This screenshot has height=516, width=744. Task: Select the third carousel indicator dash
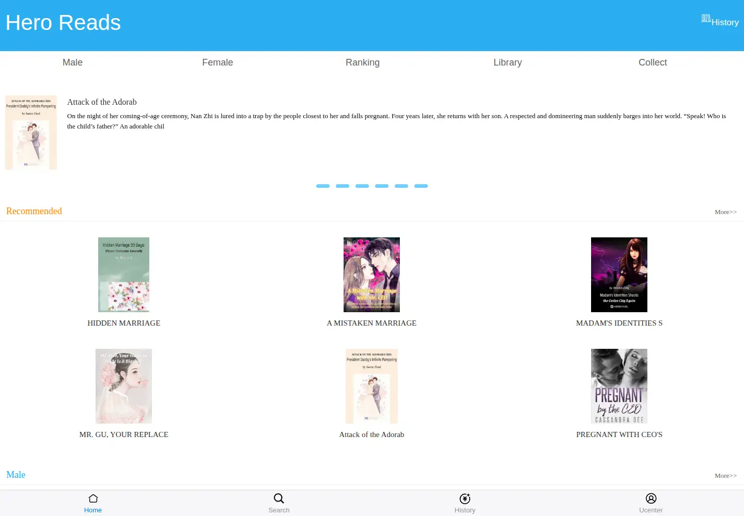362,186
